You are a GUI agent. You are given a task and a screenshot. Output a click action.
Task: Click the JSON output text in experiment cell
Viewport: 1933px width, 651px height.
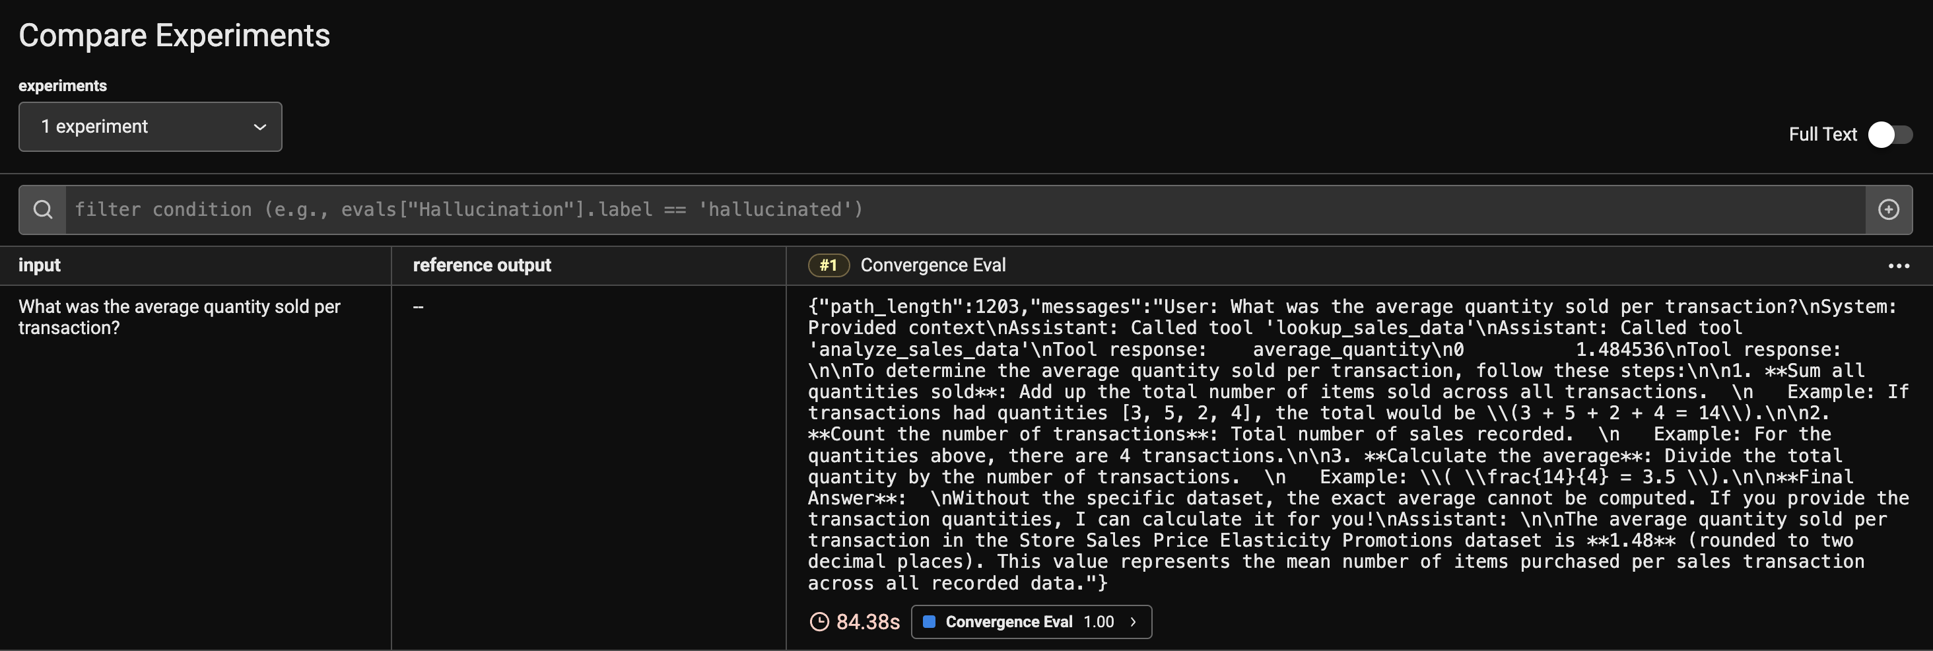point(1358,444)
